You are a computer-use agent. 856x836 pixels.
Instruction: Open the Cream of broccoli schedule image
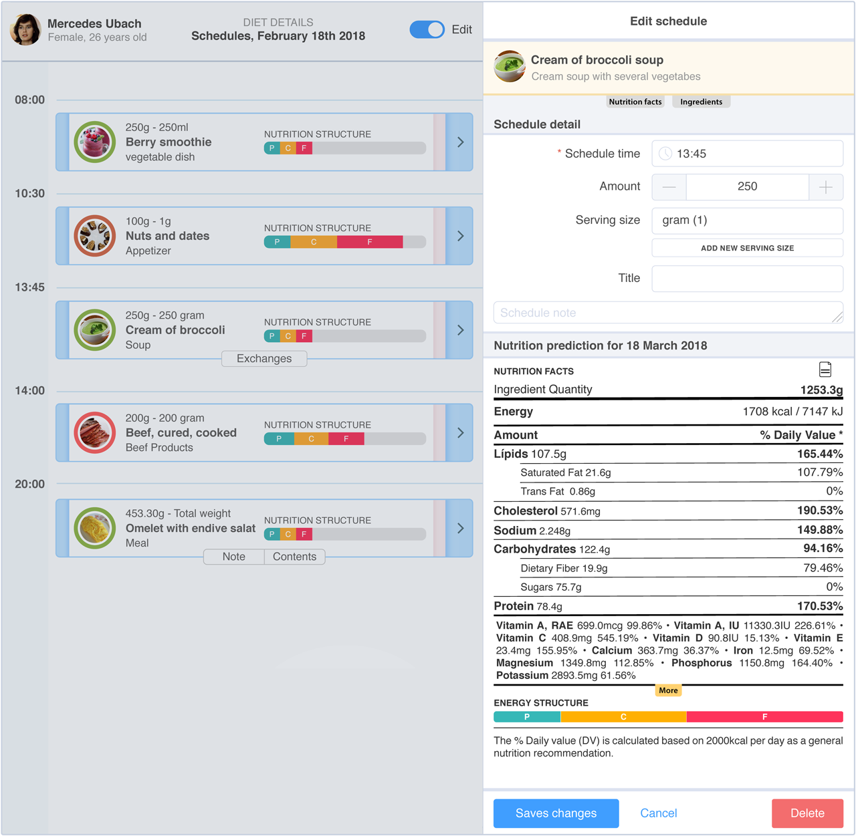coord(95,330)
